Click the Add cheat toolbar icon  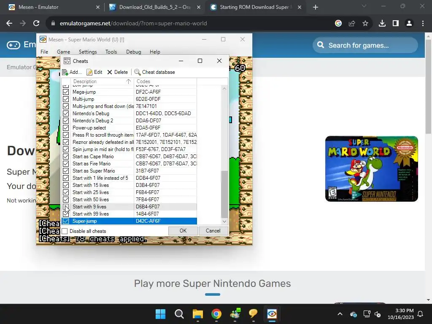(x=65, y=72)
